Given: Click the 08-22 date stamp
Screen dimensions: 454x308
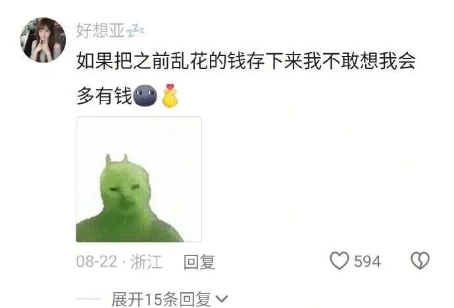Looking at the screenshot, I should (x=97, y=261).
